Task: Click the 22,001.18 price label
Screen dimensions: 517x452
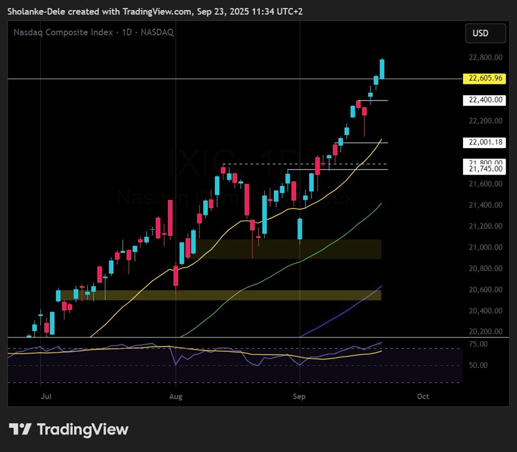Action: point(484,142)
